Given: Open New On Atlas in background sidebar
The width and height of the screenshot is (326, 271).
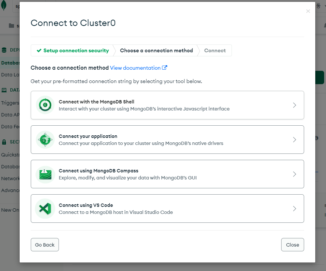Looking at the screenshot, I should [x=10, y=210].
